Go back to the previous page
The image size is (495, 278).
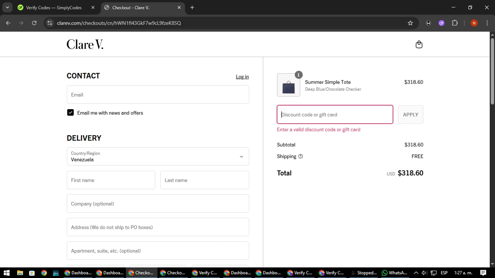8,23
